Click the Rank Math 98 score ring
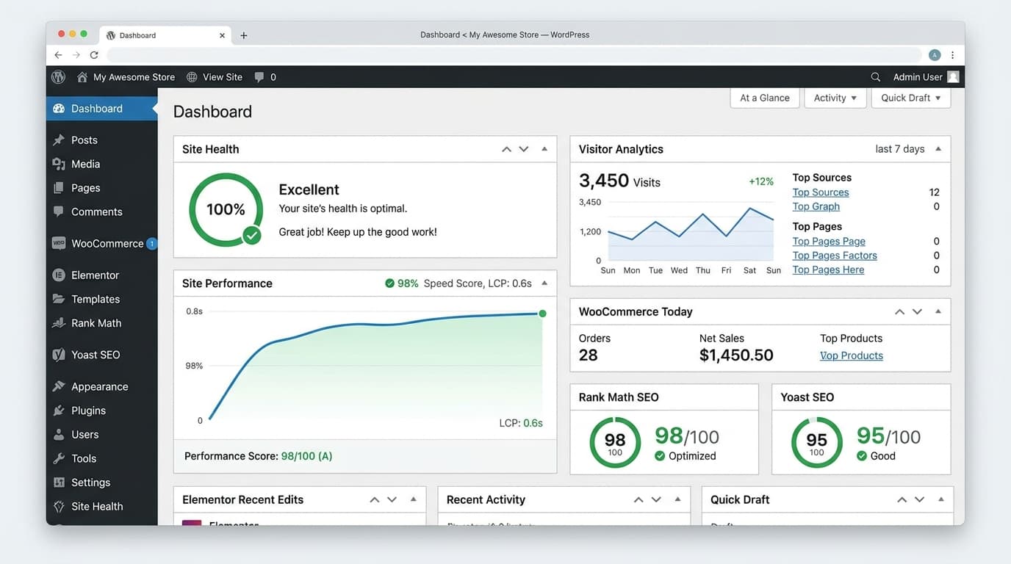 pos(615,442)
